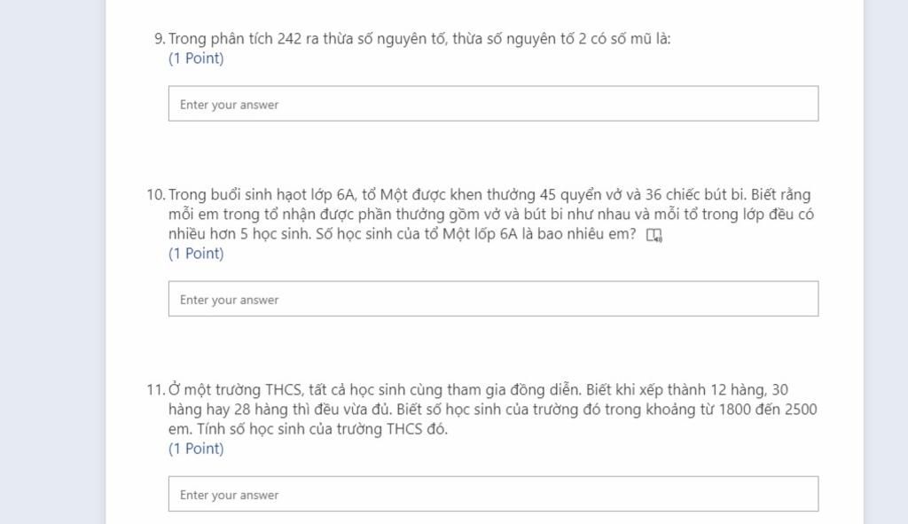Click the answer box for question 9
This screenshot has width=908, height=524.
[493, 104]
